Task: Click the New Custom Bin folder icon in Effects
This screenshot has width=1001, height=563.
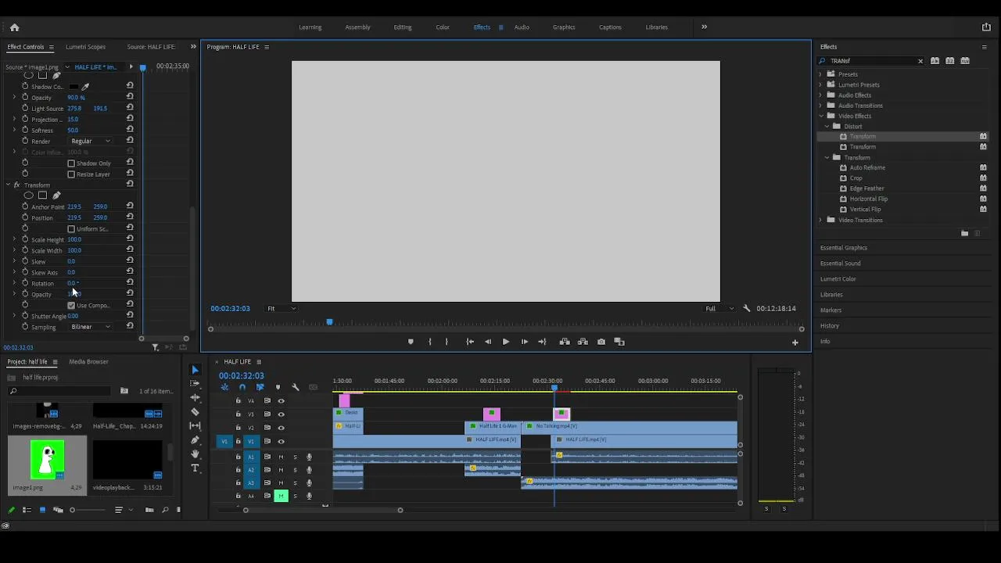Action: pyautogui.click(x=964, y=234)
